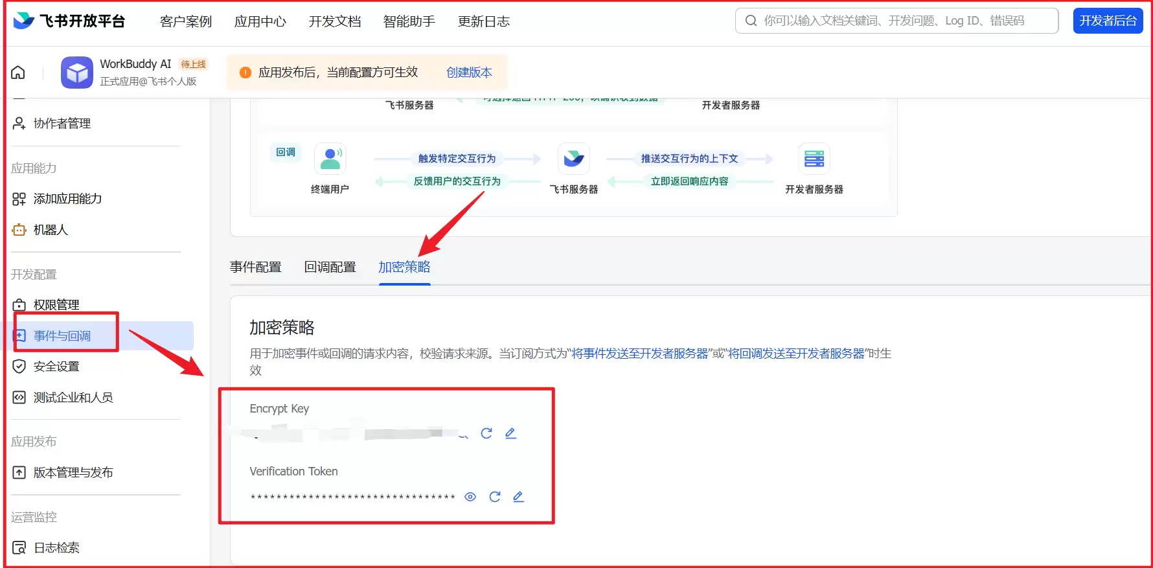Click the 推送交互行为的上下文 flow label
The image size is (1153, 568).
[x=689, y=159]
